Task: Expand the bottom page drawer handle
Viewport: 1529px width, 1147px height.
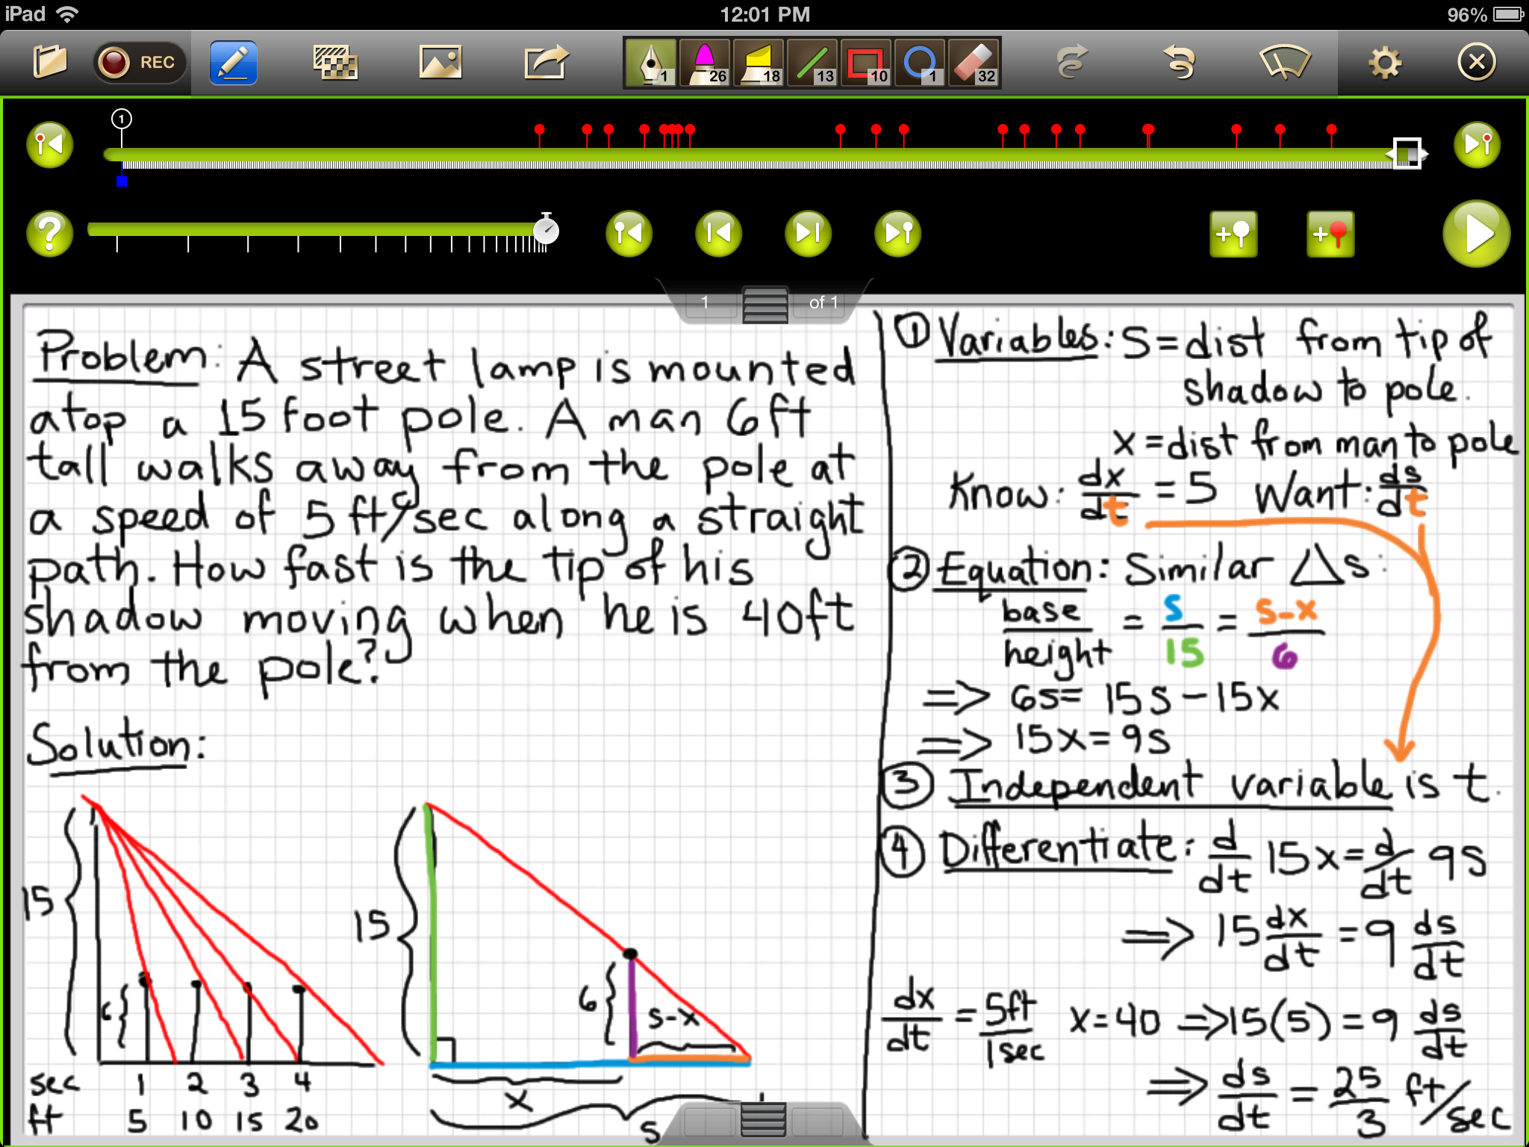Action: (x=763, y=1119)
